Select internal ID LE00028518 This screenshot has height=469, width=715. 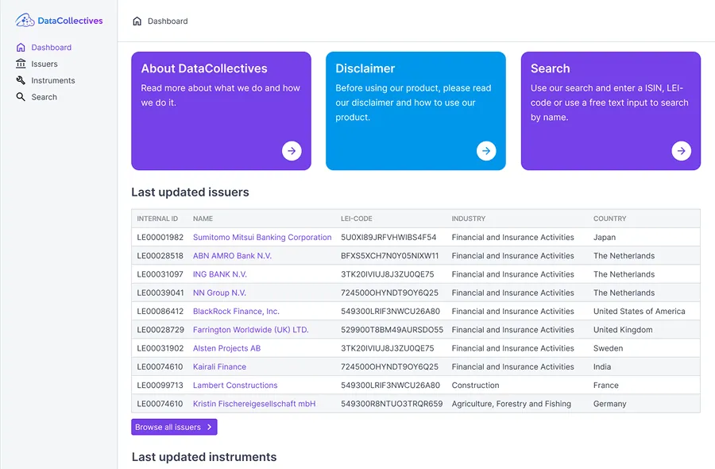pos(160,256)
